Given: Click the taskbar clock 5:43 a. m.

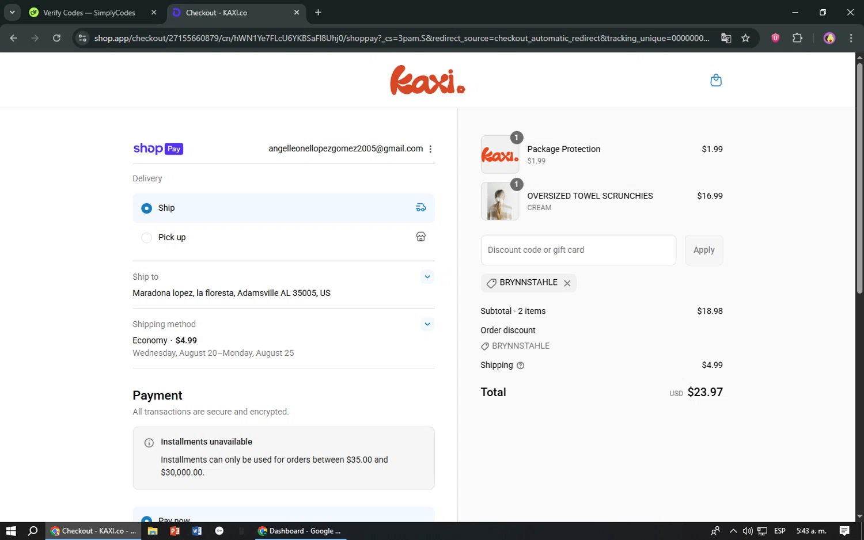Looking at the screenshot, I should (811, 531).
